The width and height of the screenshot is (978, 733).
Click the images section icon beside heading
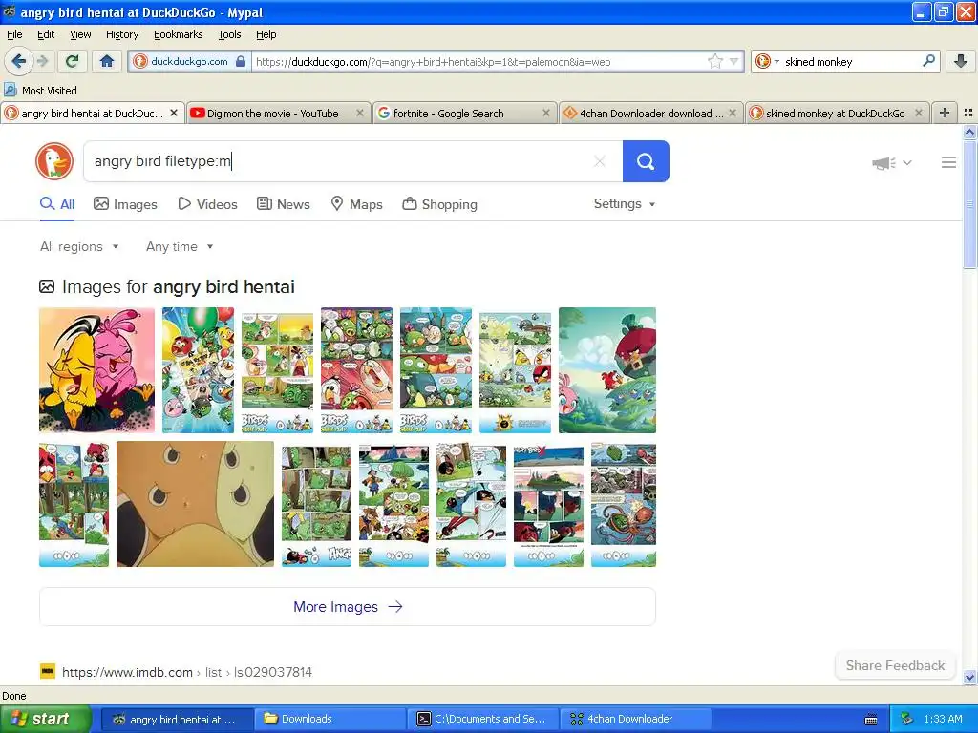[47, 286]
